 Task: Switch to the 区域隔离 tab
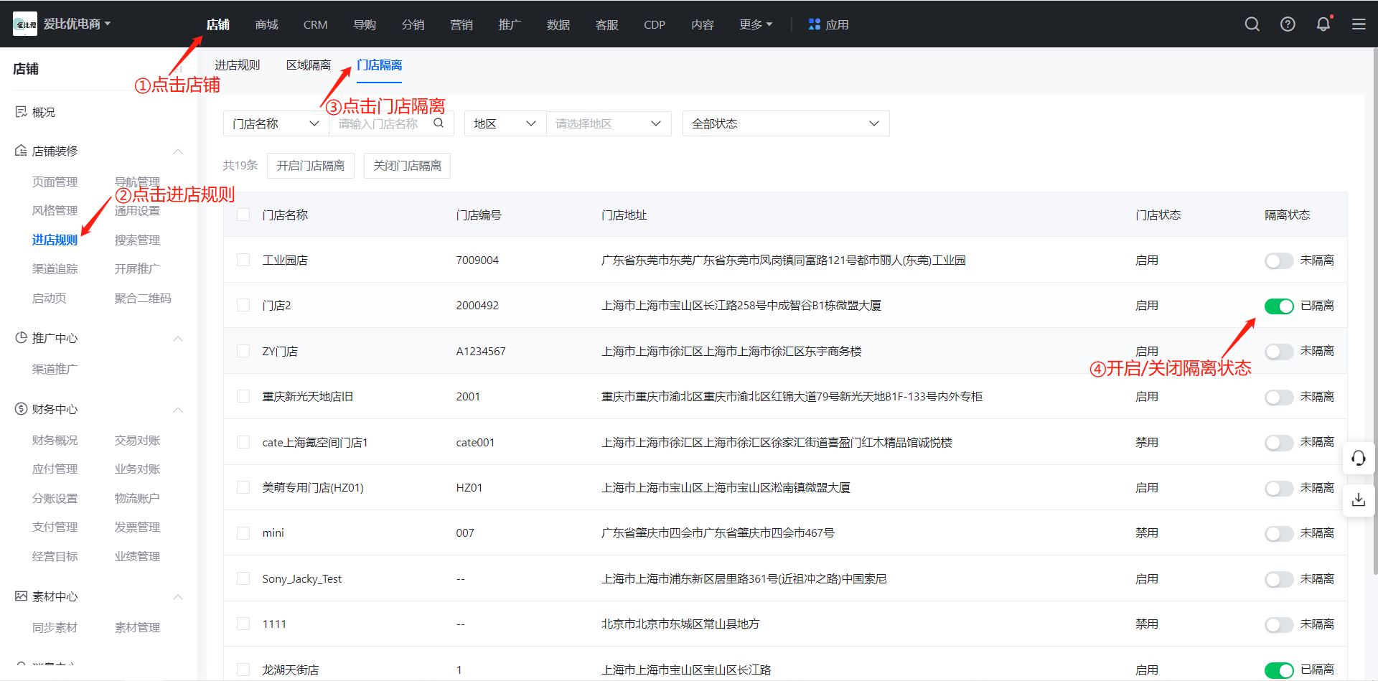tap(309, 65)
